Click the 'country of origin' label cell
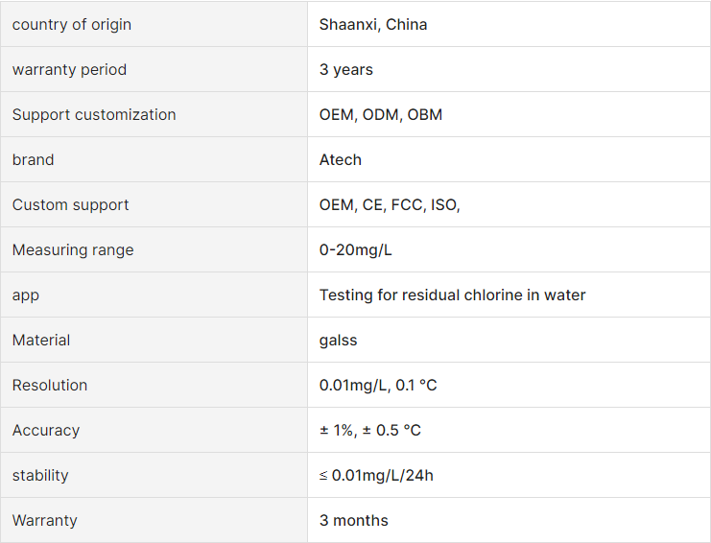The height and width of the screenshot is (543, 711). pos(154,24)
